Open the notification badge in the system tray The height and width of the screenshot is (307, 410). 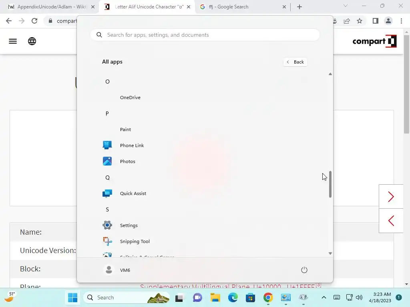[399, 297]
